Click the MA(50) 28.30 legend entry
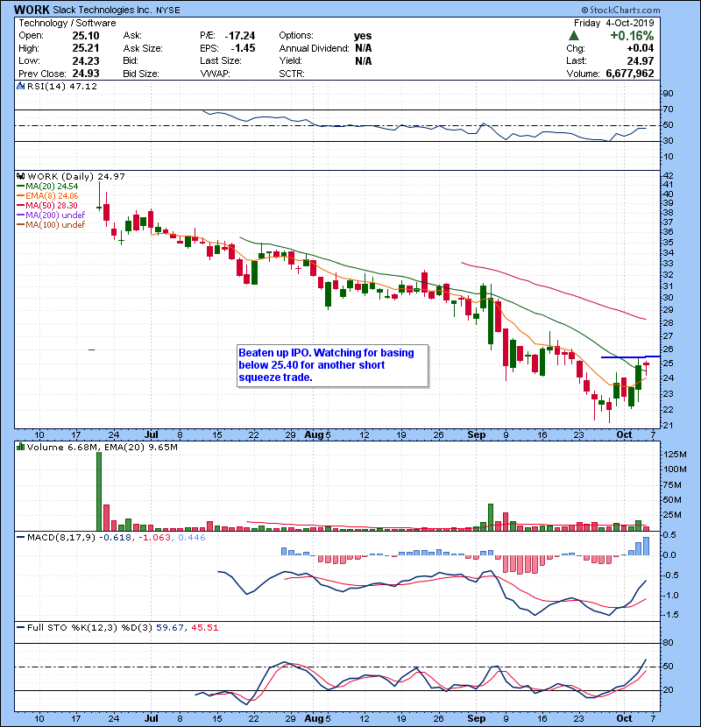Viewport: 701px width, 727px height. pyautogui.click(x=47, y=205)
